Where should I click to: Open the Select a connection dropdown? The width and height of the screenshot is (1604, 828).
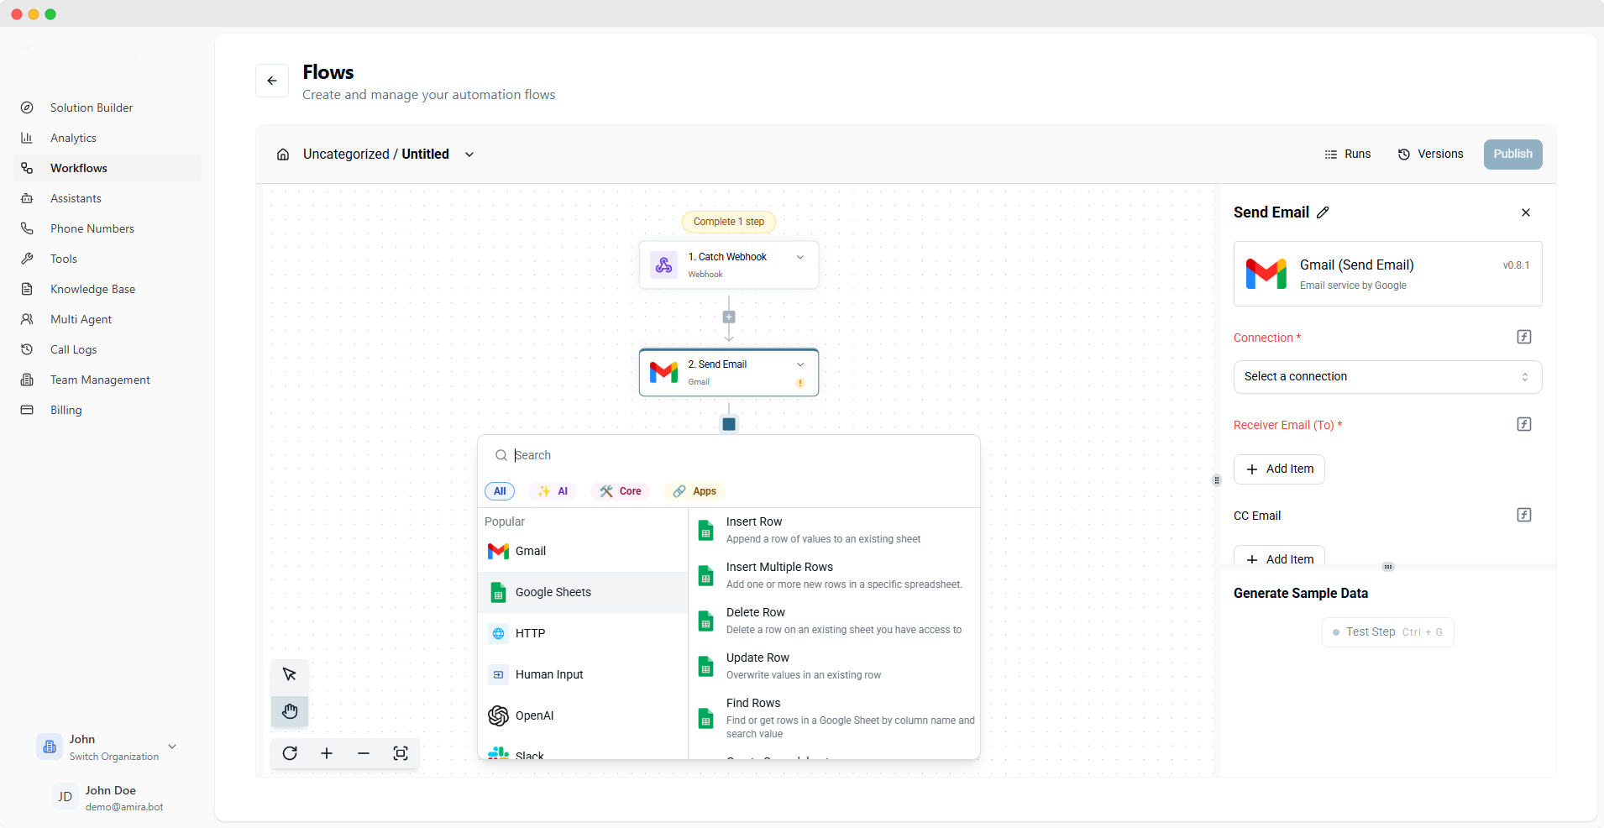[1386, 376]
